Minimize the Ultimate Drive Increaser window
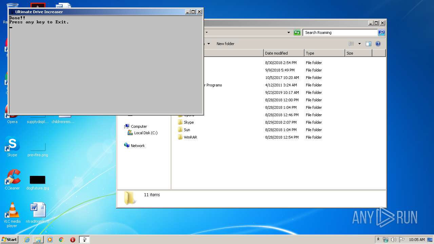This screenshot has width=434, height=244. (188, 12)
